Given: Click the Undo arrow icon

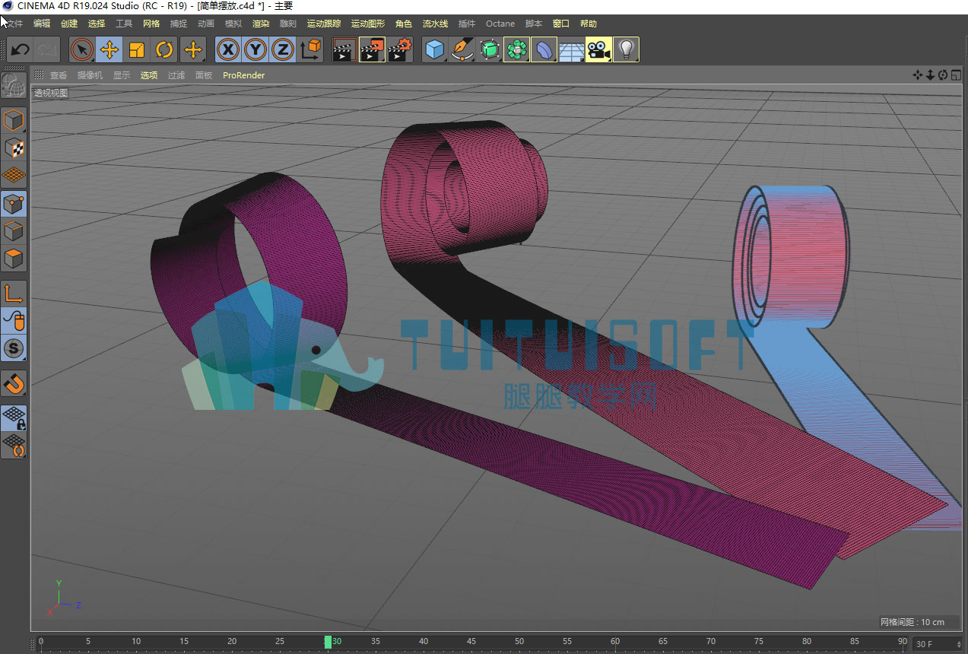Looking at the screenshot, I should [21, 50].
